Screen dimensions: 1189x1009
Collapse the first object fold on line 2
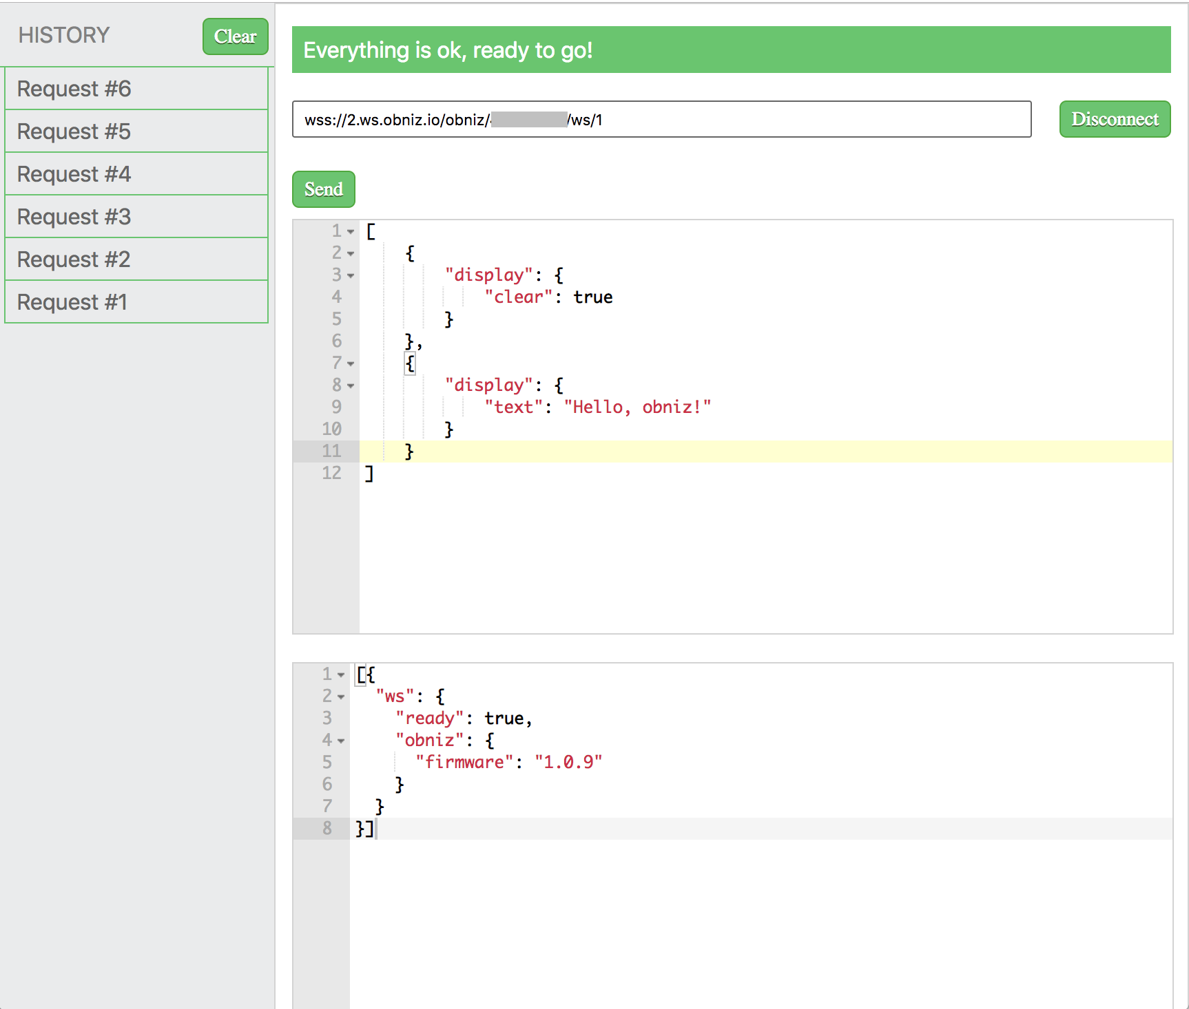click(351, 253)
